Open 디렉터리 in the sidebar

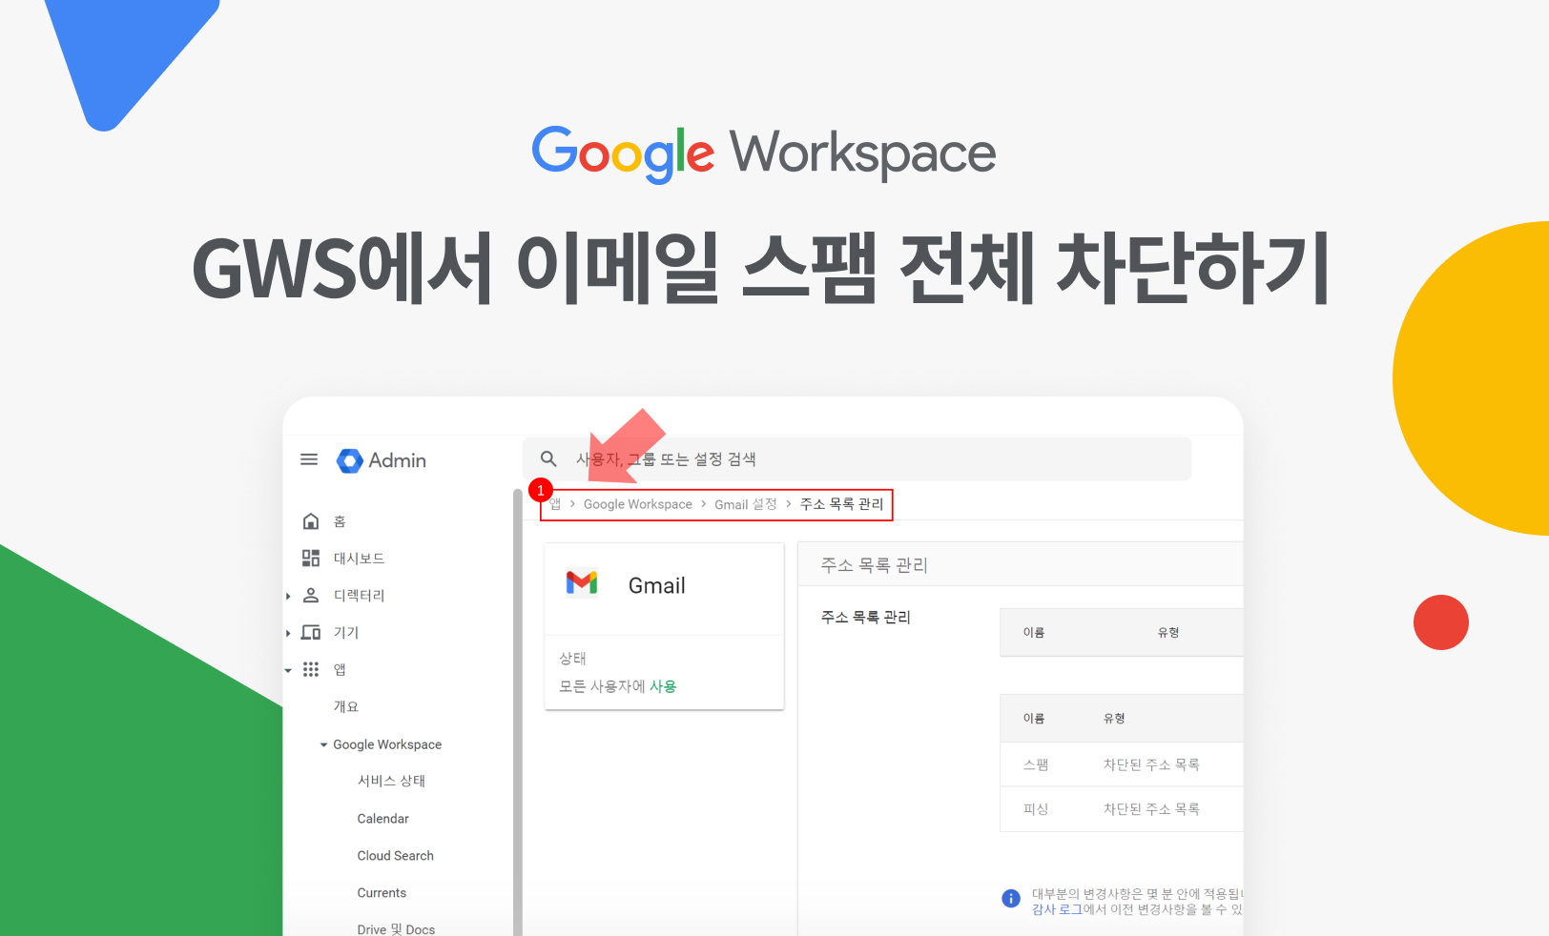359,596
